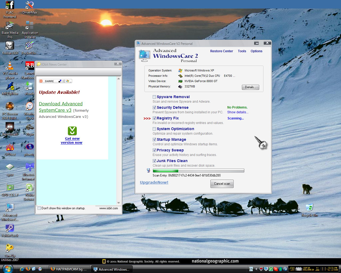Click Download Advanced SystemCare v3 link
Screen dimensions: 341x273
click(x=61, y=107)
